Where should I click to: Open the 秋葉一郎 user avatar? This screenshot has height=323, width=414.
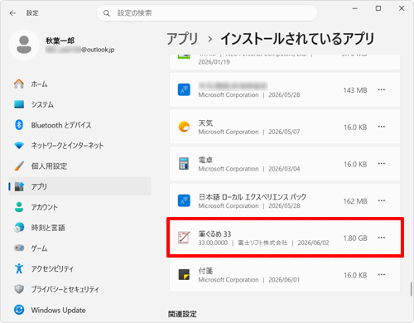24,45
